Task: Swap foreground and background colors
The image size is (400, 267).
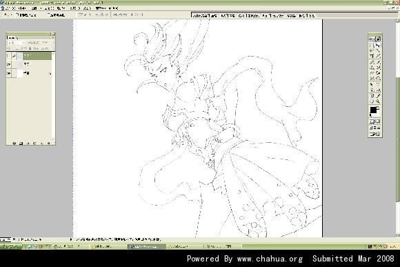Action: pyautogui.click(x=379, y=108)
